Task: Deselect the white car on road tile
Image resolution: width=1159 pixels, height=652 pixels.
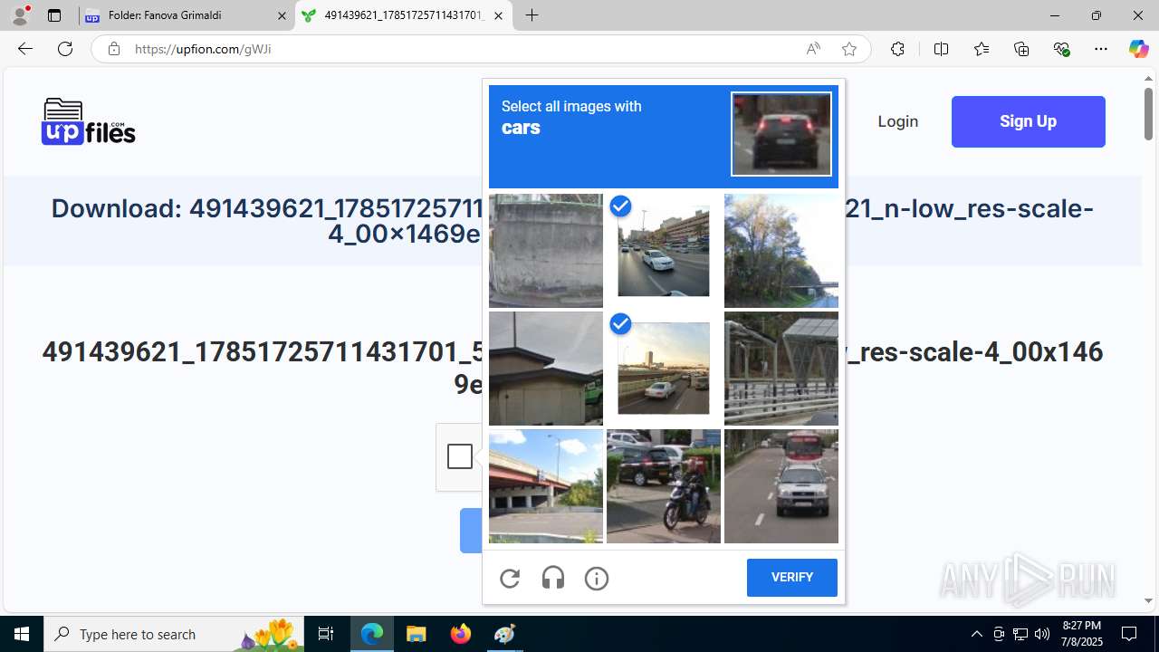Action: point(664,251)
